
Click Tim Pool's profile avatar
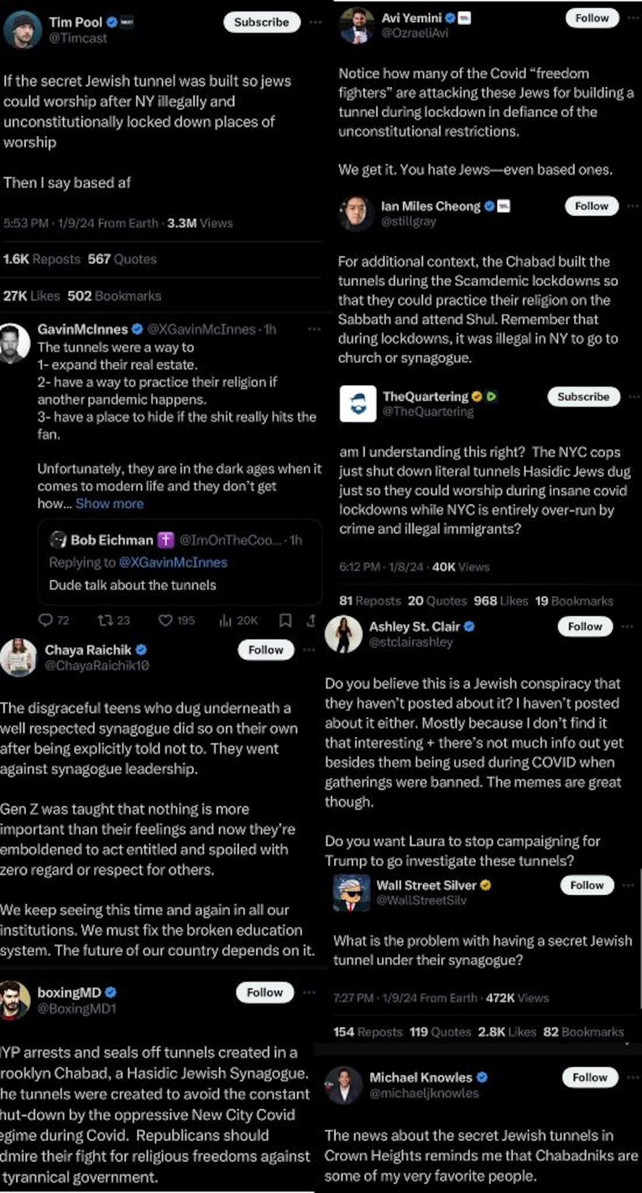22,30
